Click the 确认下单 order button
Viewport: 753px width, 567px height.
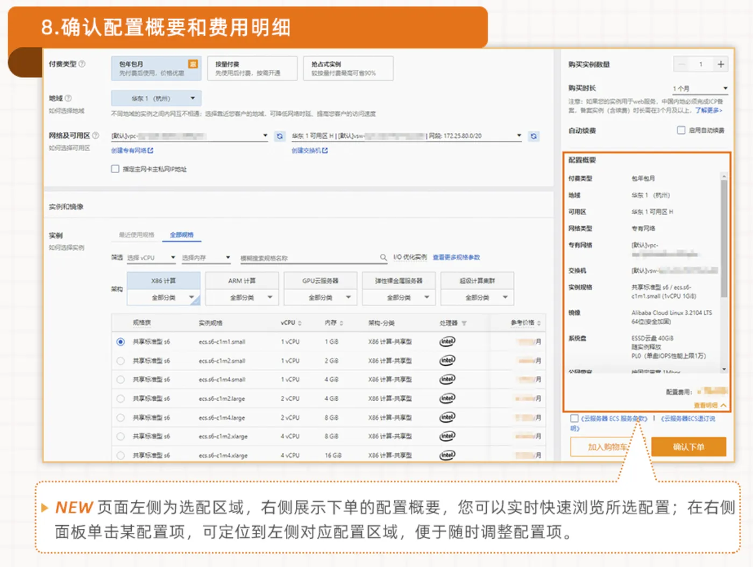(x=689, y=446)
